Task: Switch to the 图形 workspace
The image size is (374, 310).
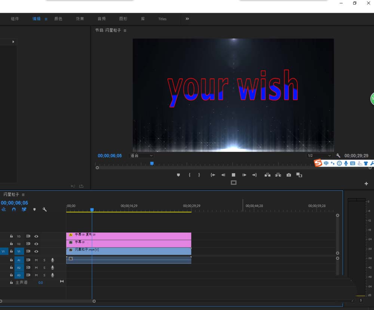Action: [x=123, y=19]
